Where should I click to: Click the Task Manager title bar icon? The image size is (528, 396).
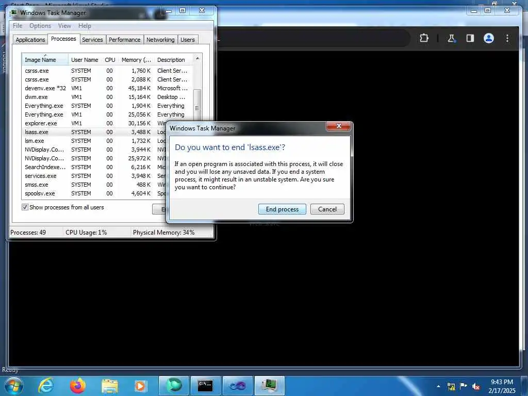point(14,13)
